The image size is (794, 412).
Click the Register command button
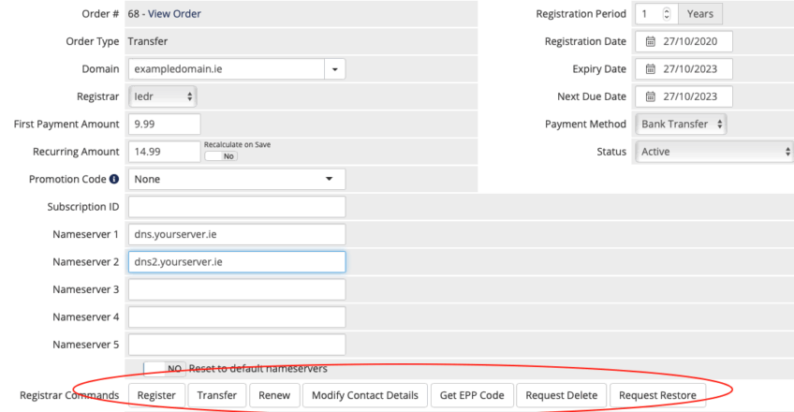point(156,395)
